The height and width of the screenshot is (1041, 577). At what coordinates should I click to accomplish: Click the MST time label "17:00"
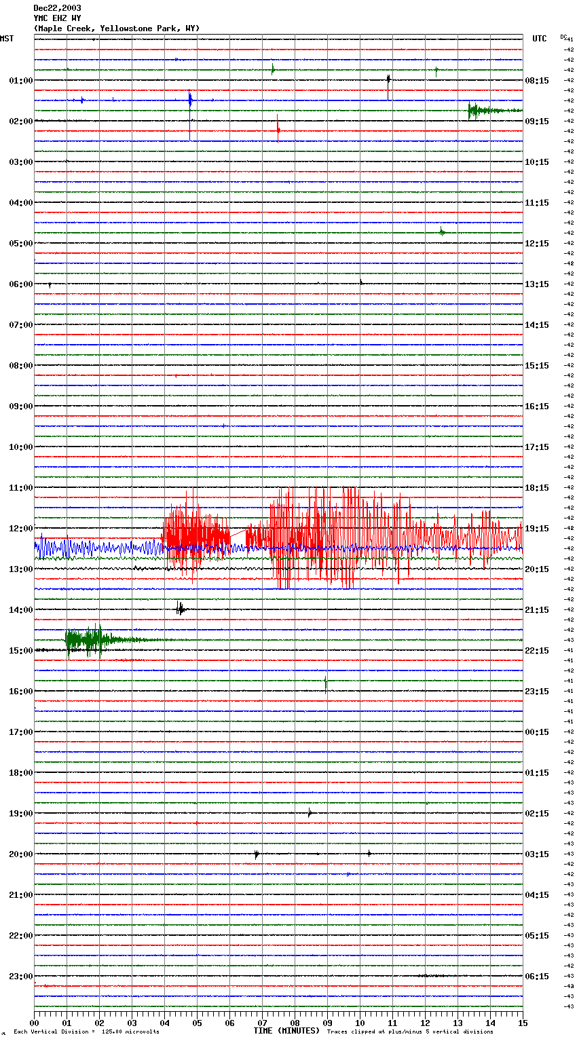(21, 732)
